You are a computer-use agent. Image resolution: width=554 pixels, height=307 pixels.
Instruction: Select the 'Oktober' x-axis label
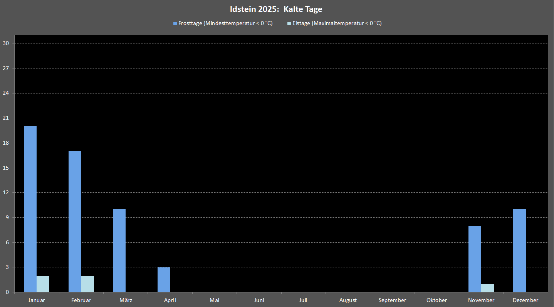click(x=436, y=300)
